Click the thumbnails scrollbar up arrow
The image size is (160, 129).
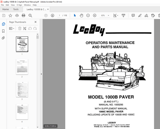click(38, 34)
